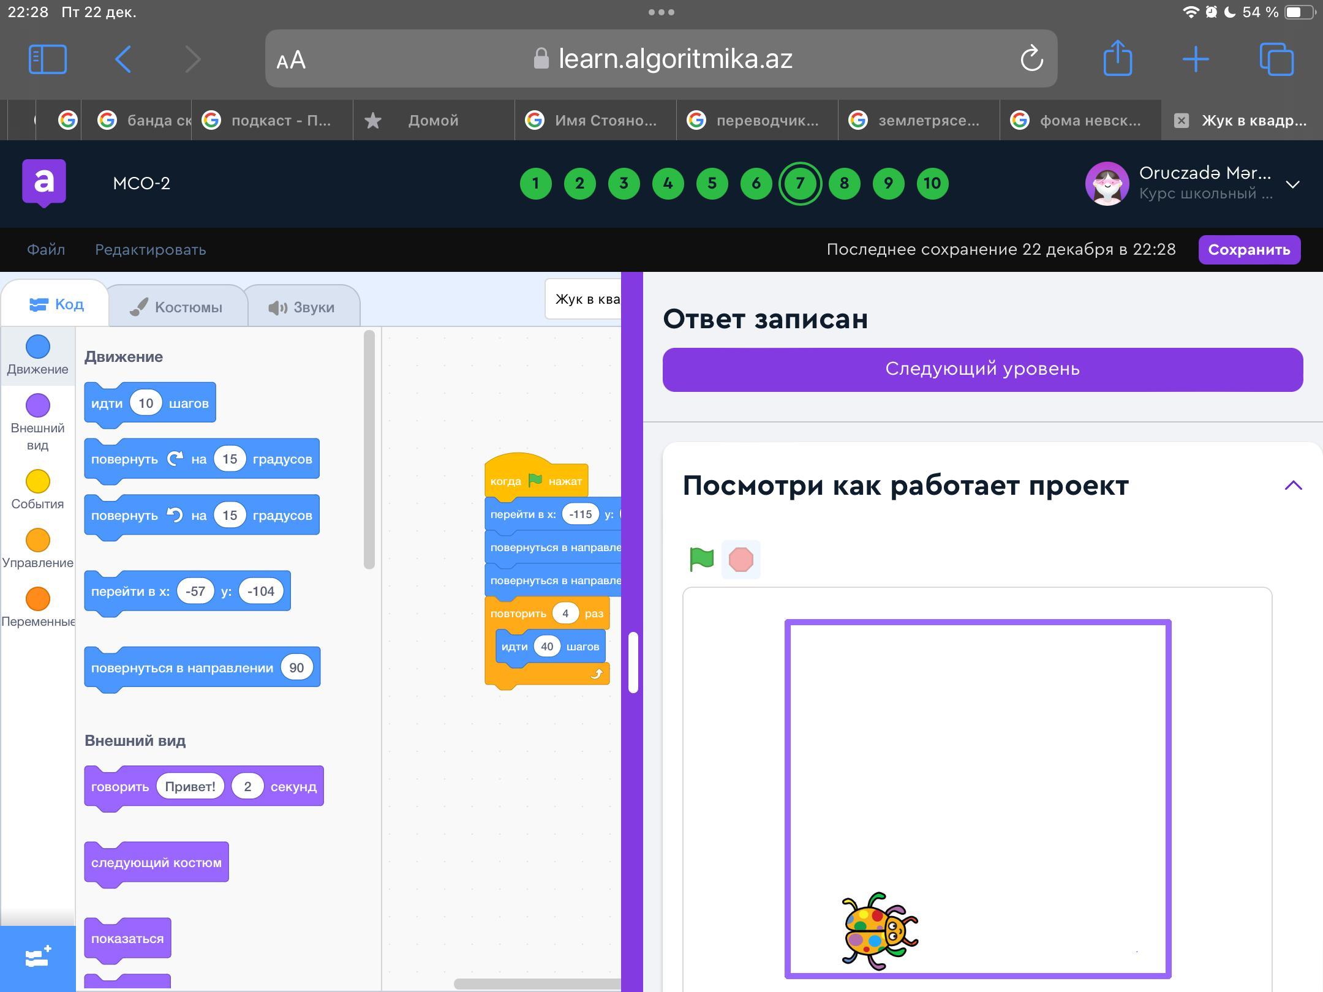
Task: Click the -57 x value in перейти block
Action: (195, 591)
